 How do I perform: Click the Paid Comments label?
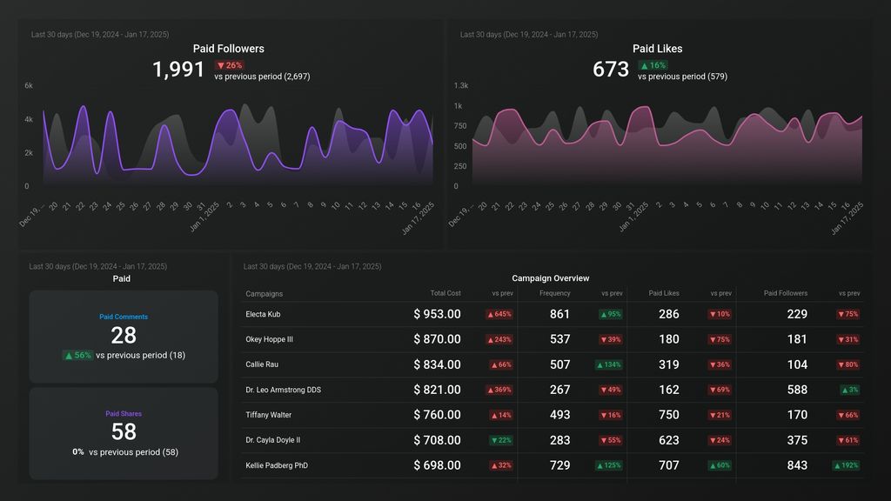click(124, 317)
